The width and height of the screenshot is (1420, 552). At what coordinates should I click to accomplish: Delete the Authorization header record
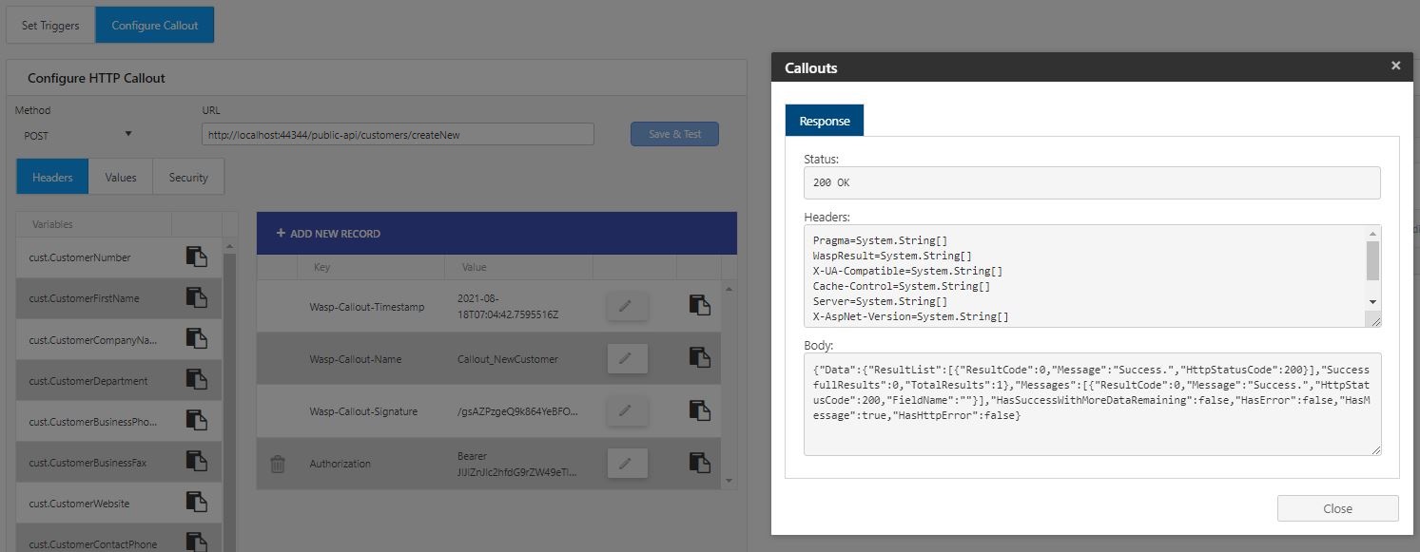point(278,464)
